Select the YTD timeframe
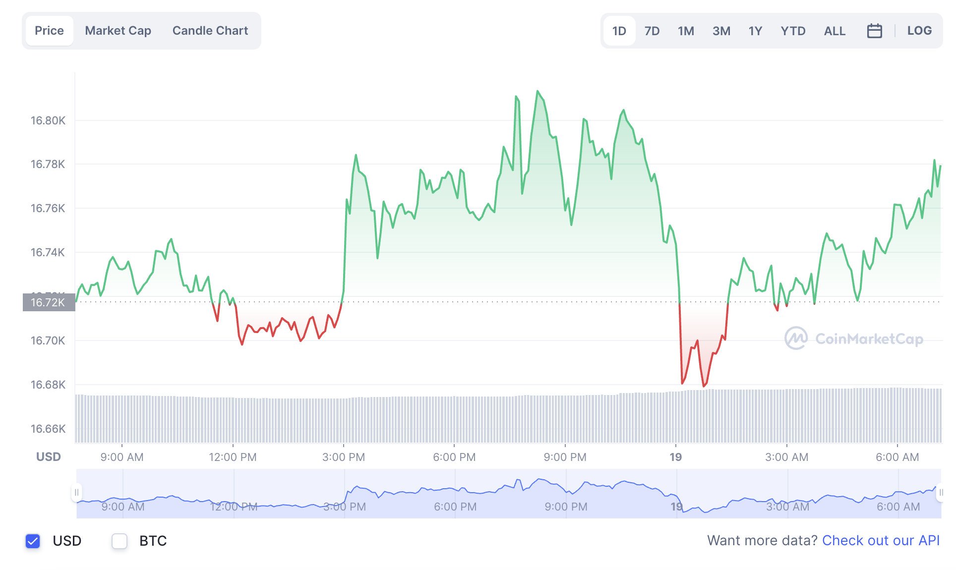This screenshot has width=956, height=570. click(793, 30)
